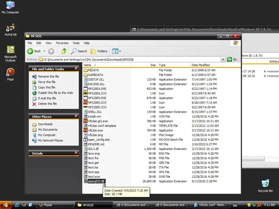Sort files by the Type column

[x=174, y=65]
